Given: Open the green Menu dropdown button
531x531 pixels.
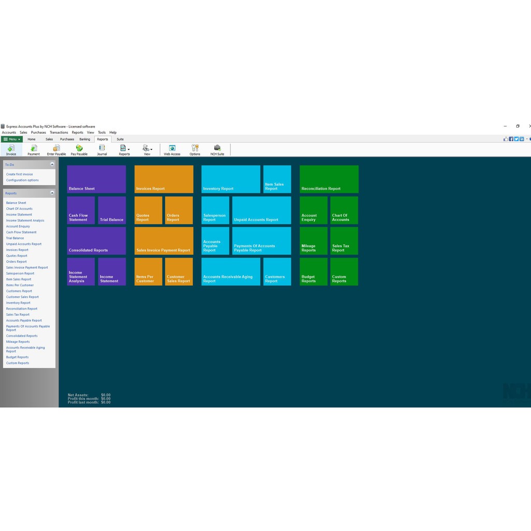Looking at the screenshot, I should tap(12, 139).
